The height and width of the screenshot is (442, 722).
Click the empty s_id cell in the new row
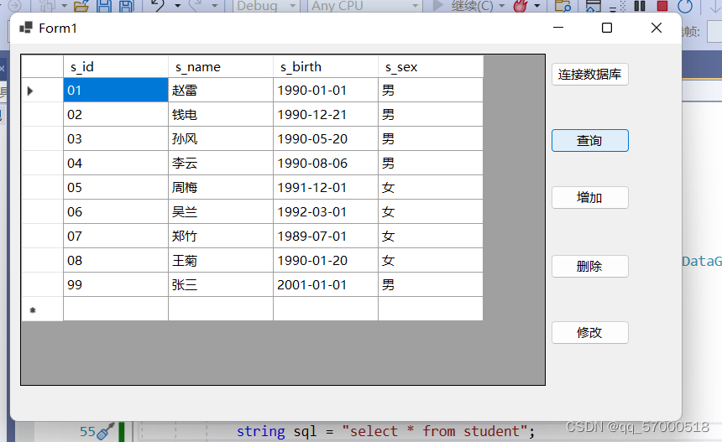tap(116, 309)
